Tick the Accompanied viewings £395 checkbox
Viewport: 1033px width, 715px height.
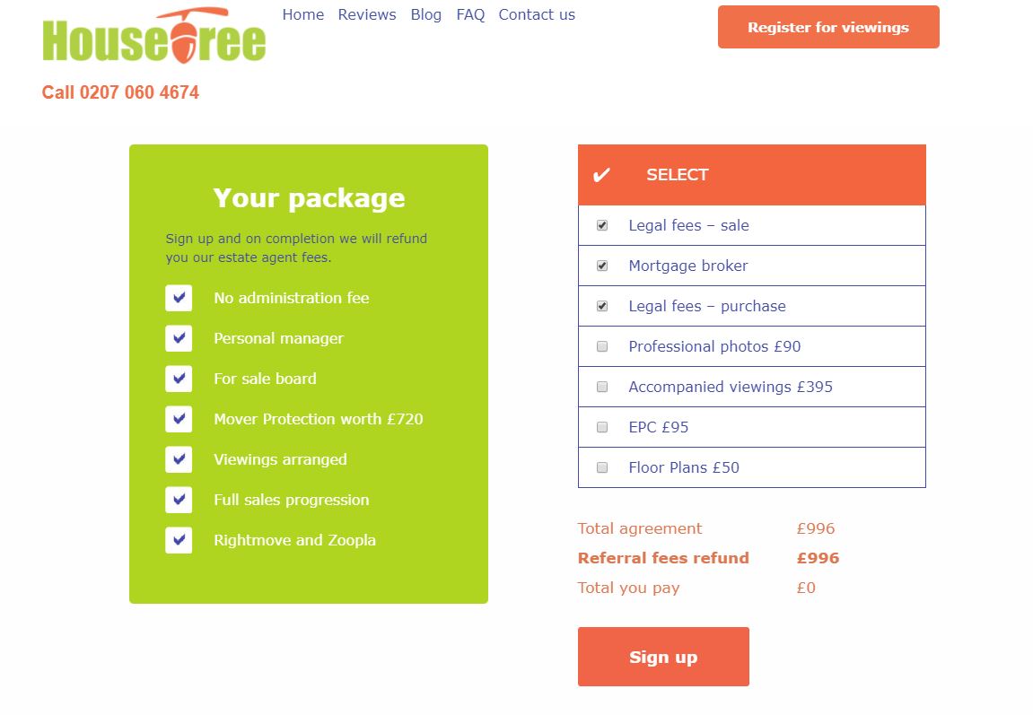click(602, 387)
